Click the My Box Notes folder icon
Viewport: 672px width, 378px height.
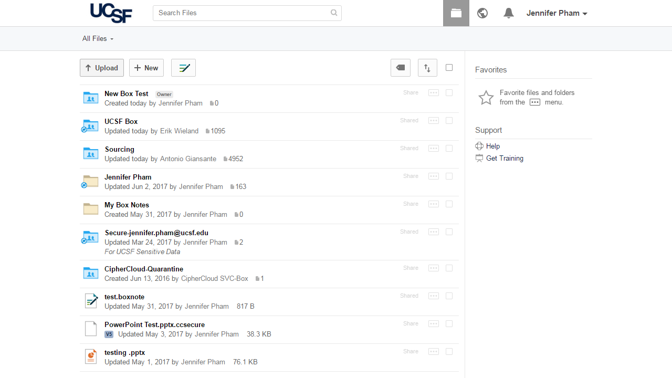tap(91, 209)
